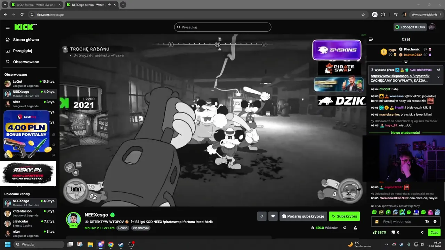Image resolution: width=445 pixels, height=250 pixels.
Task: Click the green Czat send button
Action: pos(434,232)
